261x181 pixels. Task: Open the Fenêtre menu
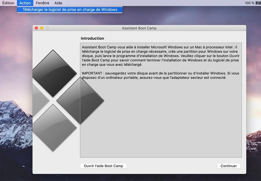point(43,3)
